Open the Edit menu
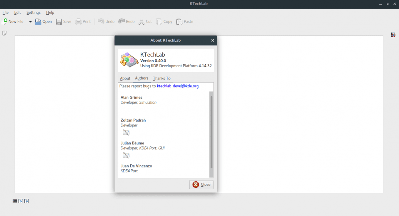The image size is (399, 216). [17, 12]
